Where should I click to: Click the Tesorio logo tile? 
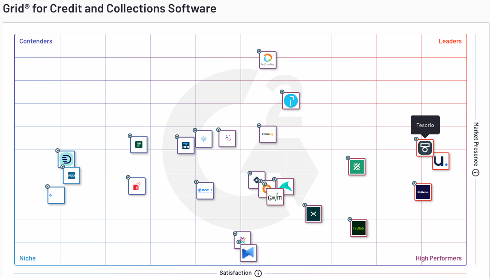[x=425, y=148]
